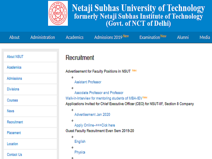Open the Academics menu in navigation bar

click(x=75, y=37)
